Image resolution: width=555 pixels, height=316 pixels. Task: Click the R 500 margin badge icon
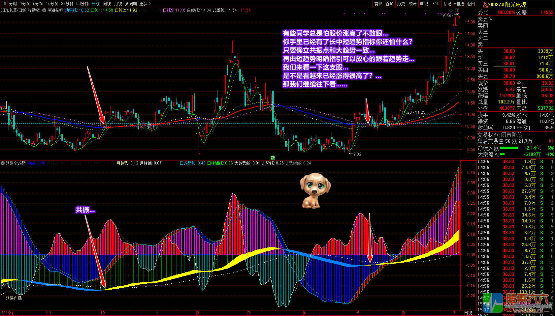click(x=485, y=5)
